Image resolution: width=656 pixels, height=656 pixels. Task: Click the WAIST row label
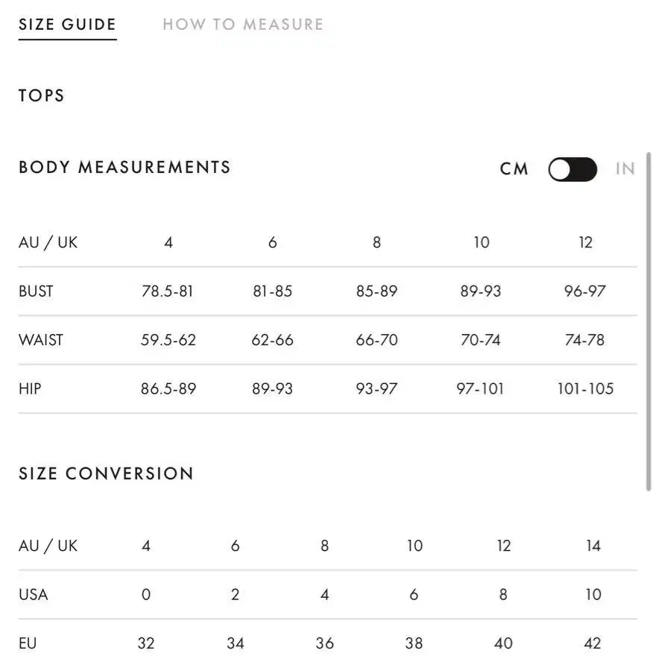point(41,340)
